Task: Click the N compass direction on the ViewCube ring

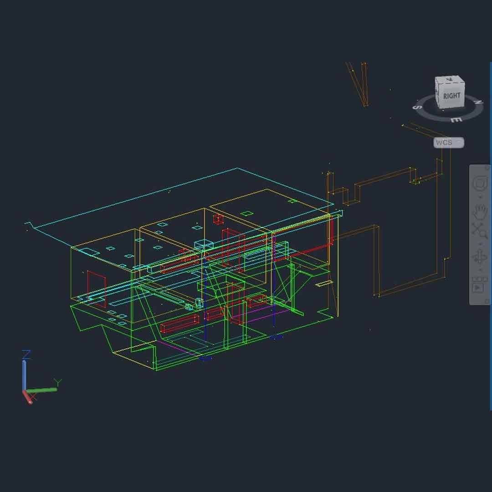Action: tap(478, 102)
